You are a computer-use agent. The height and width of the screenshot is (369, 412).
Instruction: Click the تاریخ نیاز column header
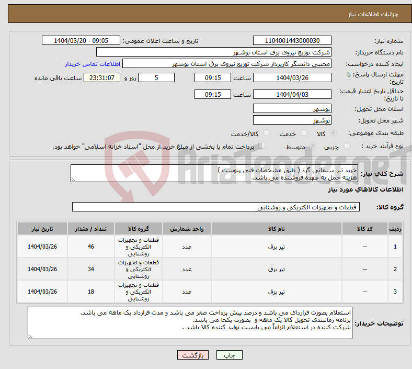(42, 229)
